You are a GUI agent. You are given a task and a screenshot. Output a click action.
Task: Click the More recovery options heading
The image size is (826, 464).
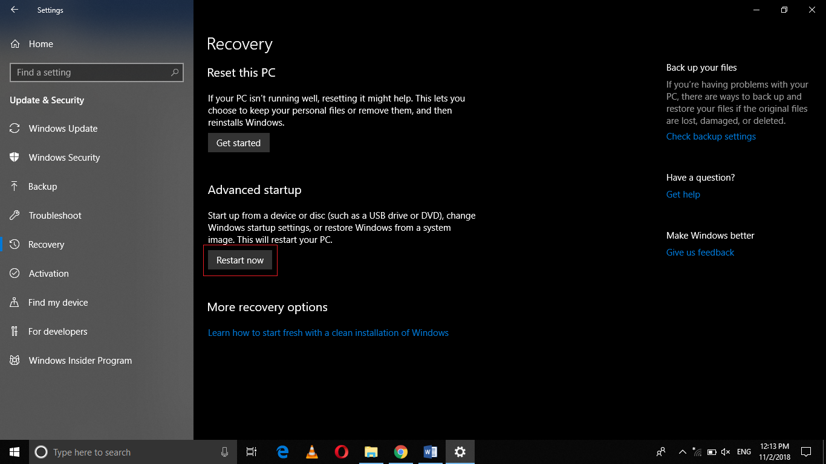(x=267, y=307)
